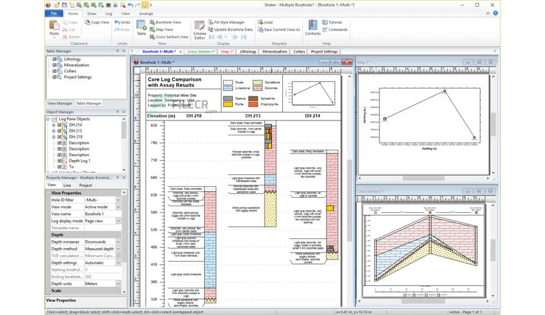This screenshot has height=315, width=545.
Task: Expand the DH 214 tree node
Action: coord(53,125)
